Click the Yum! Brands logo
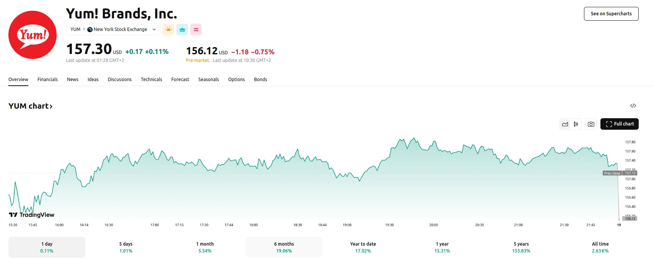 (33, 35)
